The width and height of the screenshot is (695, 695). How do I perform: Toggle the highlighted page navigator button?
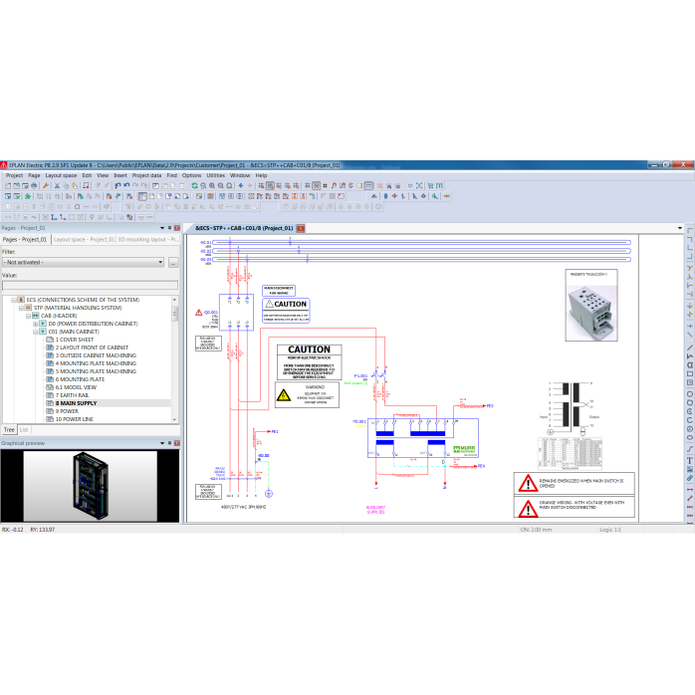(x=141, y=196)
